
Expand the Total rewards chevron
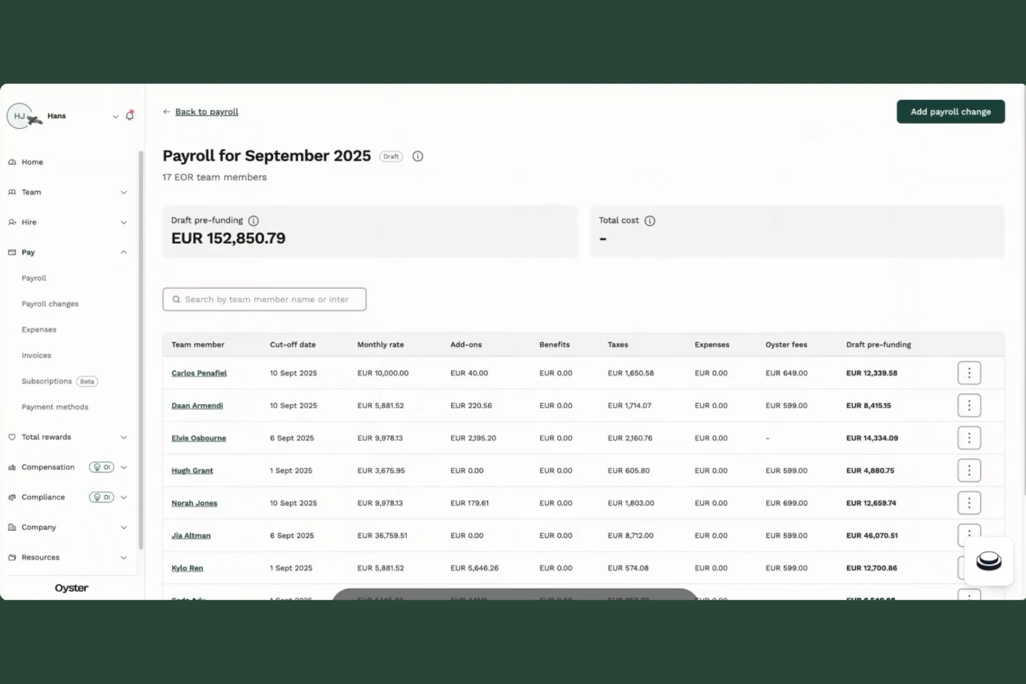[123, 437]
